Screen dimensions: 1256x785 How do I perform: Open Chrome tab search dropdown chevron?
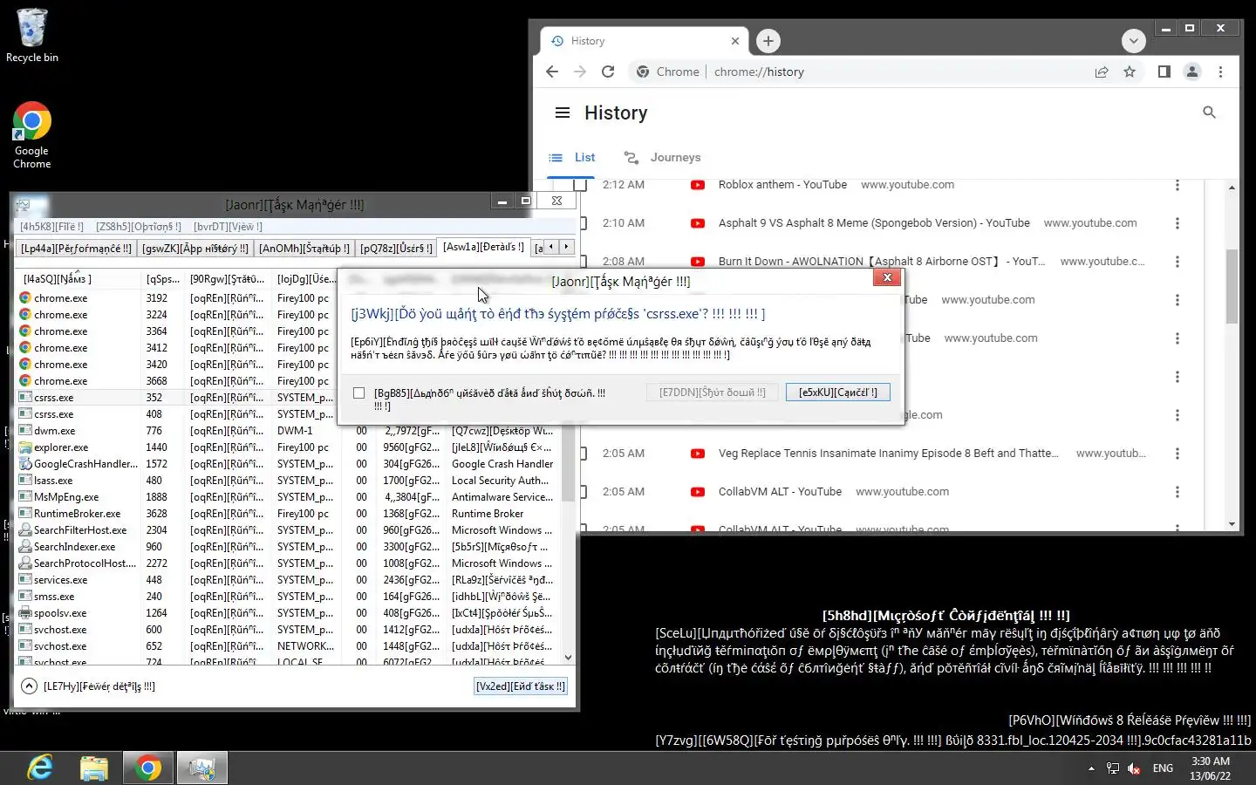[x=1133, y=41]
